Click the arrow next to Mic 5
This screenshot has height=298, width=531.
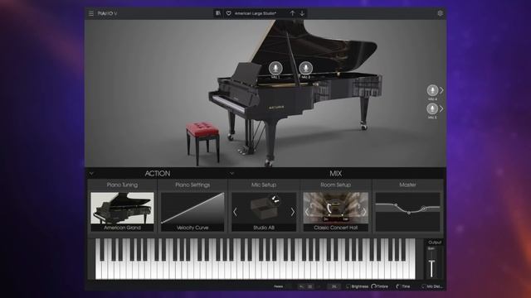[441, 108]
